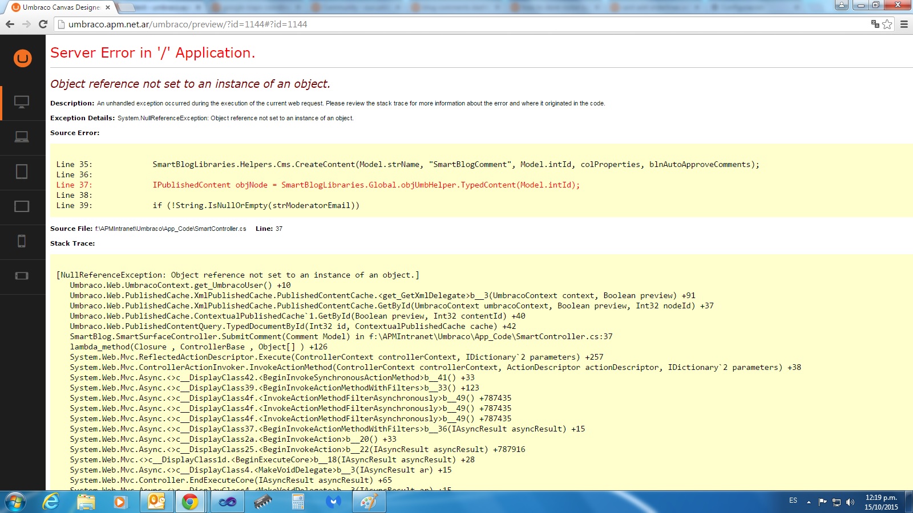The height and width of the screenshot is (513, 913).
Task: Click the Show desktop strip beside the clock
Action: [909, 502]
